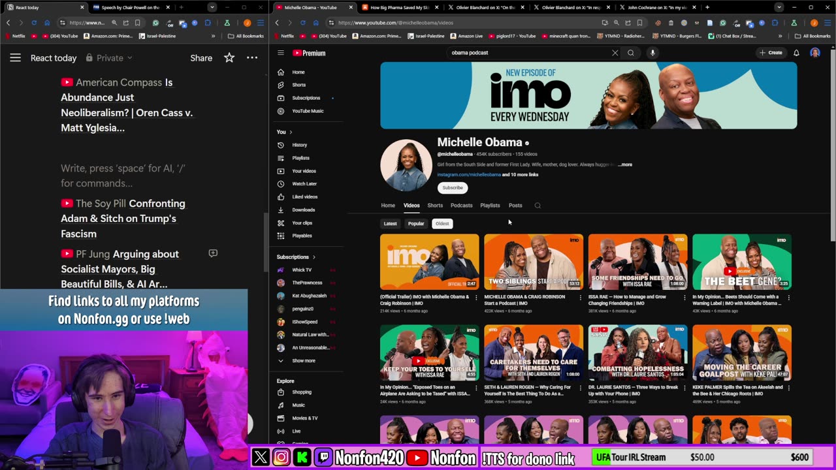
Task: Start voice search with microphone
Action: (x=652, y=53)
